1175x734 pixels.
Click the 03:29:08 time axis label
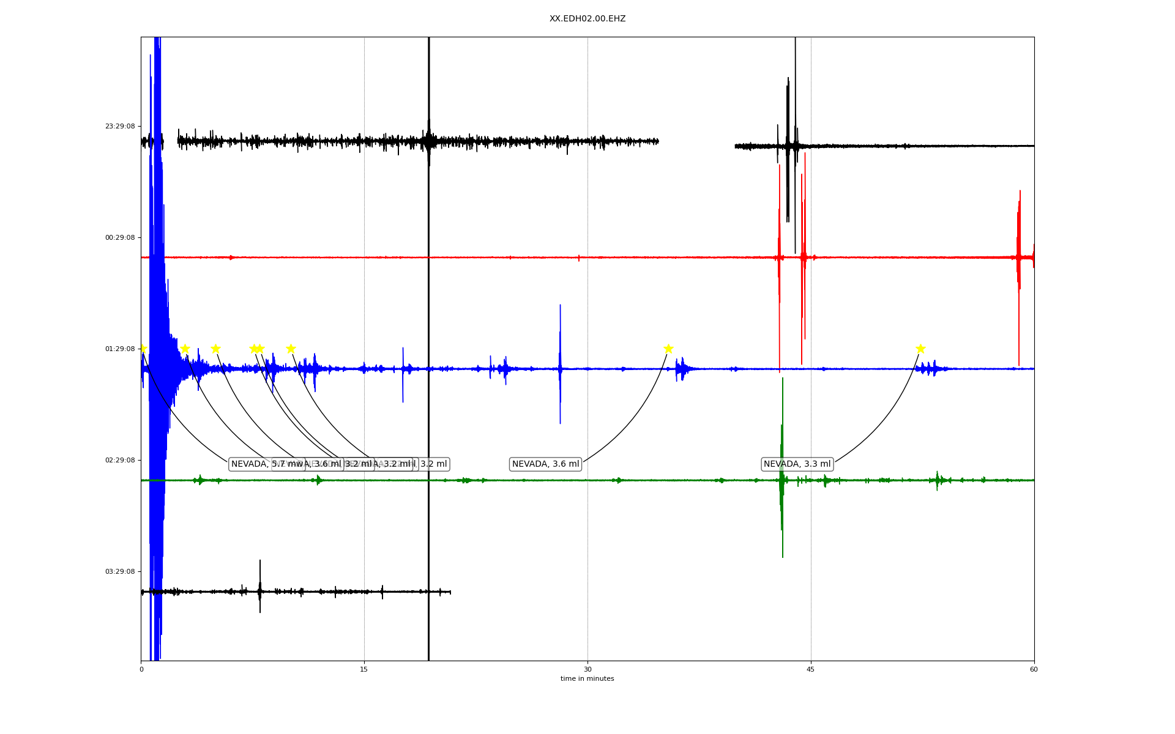tap(120, 572)
